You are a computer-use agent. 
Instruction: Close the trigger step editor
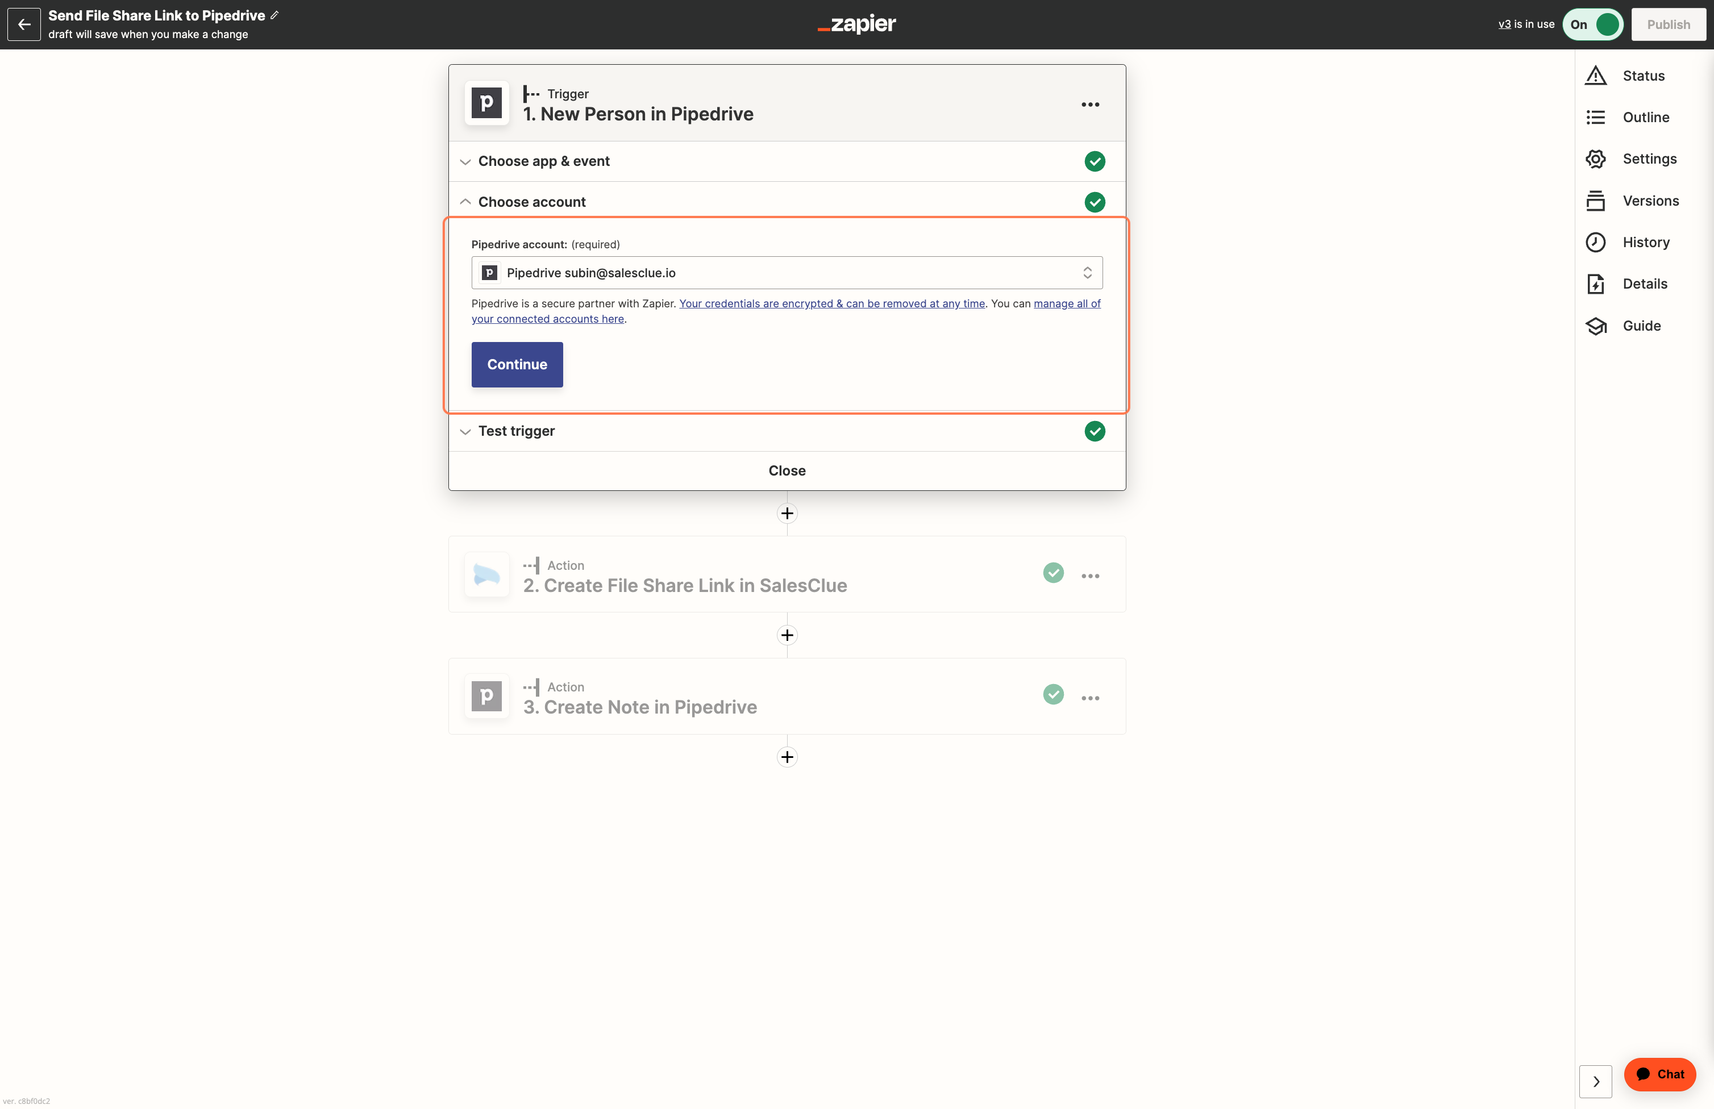click(x=787, y=471)
